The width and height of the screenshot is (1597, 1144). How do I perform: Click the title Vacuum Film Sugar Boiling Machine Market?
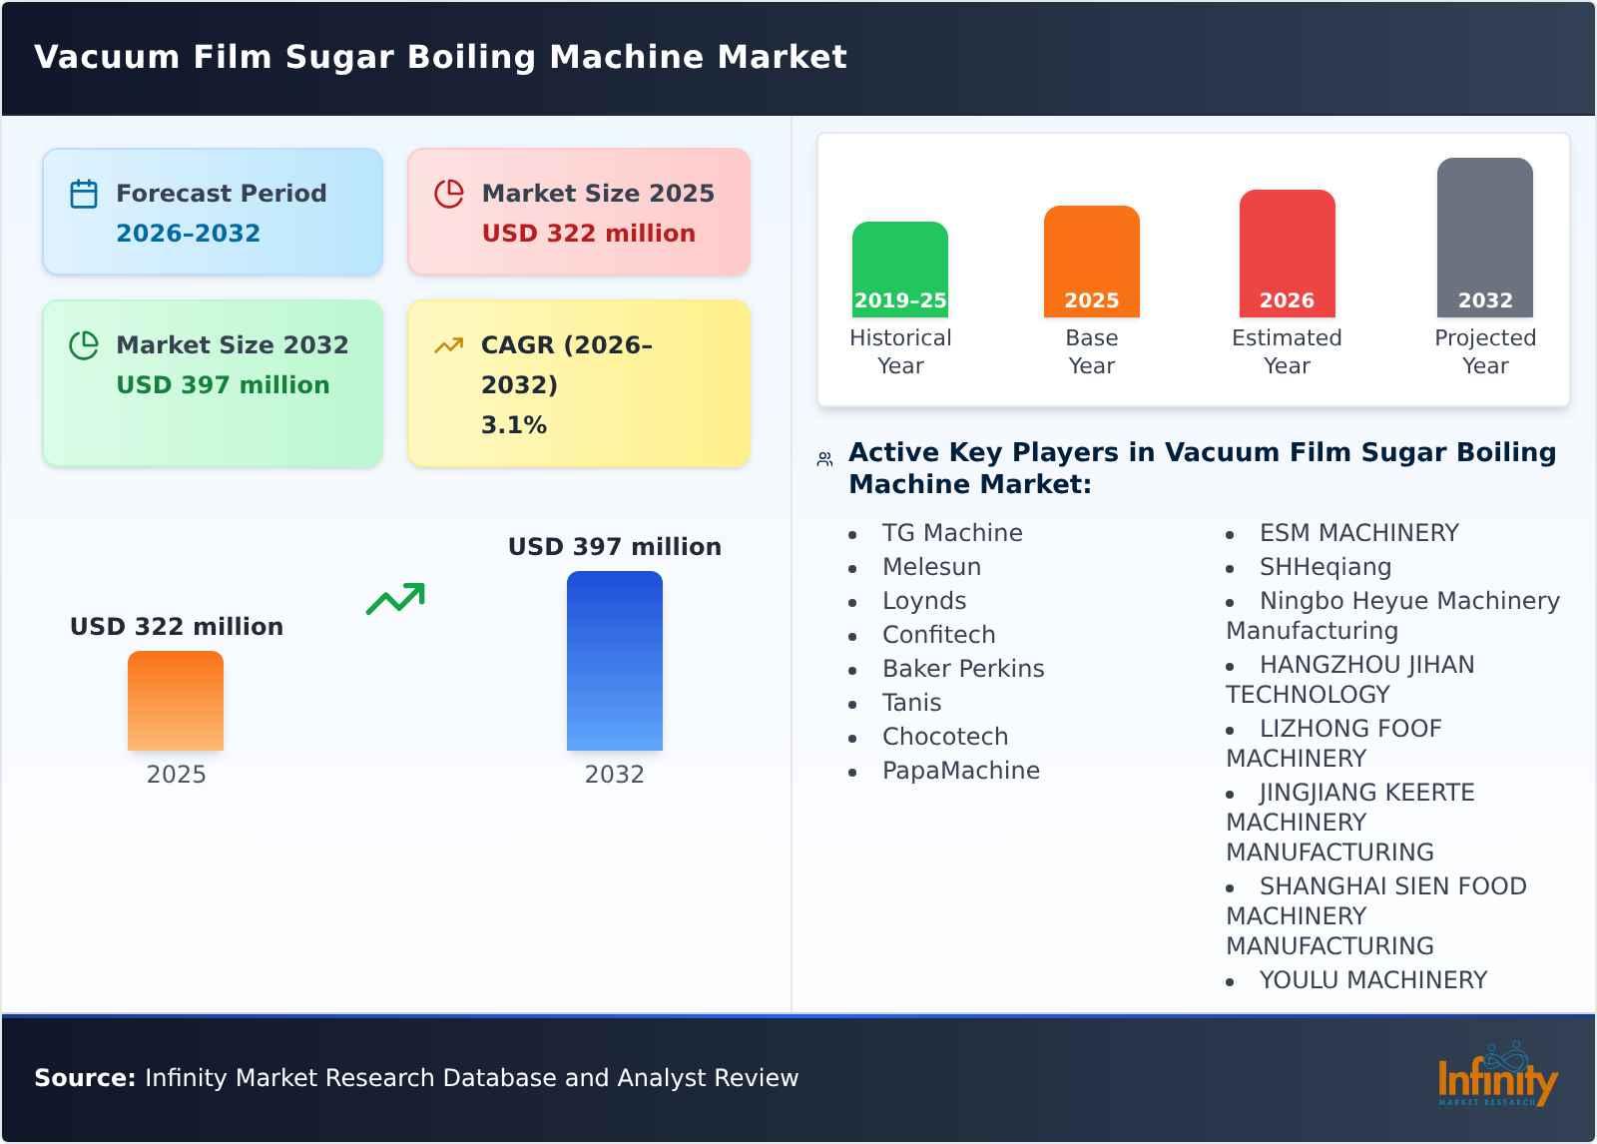click(x=440, y=57)
